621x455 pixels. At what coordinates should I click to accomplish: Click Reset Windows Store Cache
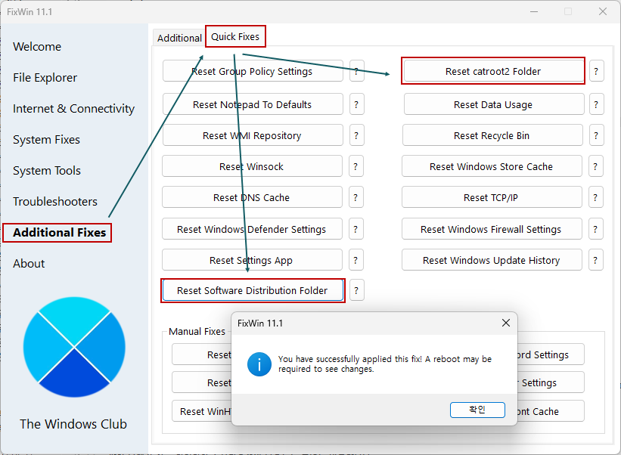point(492,166)
